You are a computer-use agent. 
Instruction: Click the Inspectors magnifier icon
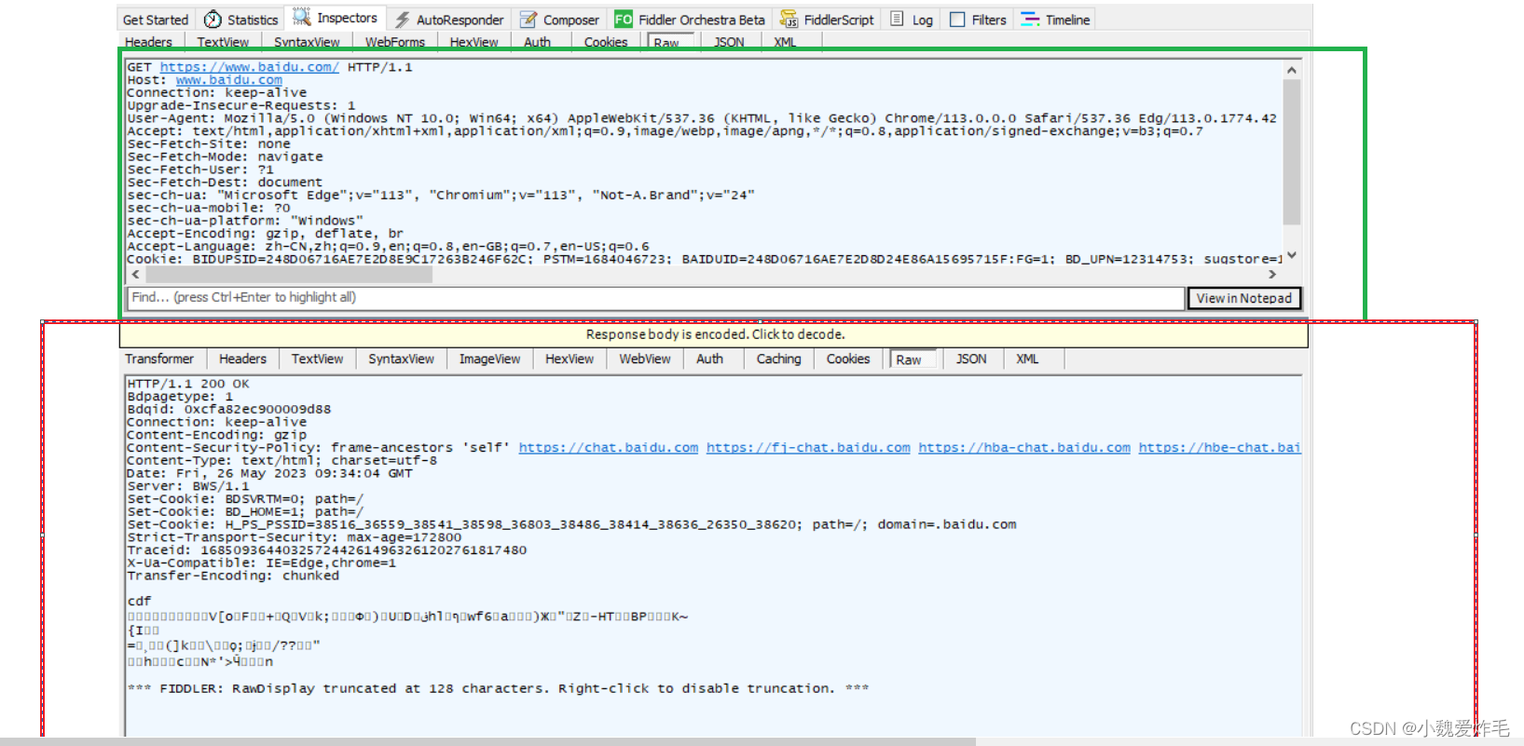point(301,18)
